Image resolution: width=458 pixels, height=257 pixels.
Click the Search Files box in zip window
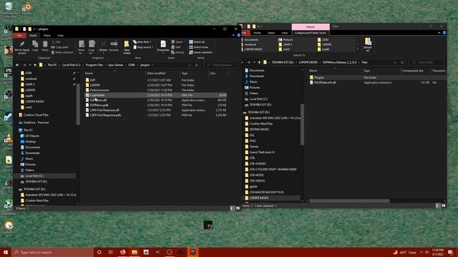point(427,62)
